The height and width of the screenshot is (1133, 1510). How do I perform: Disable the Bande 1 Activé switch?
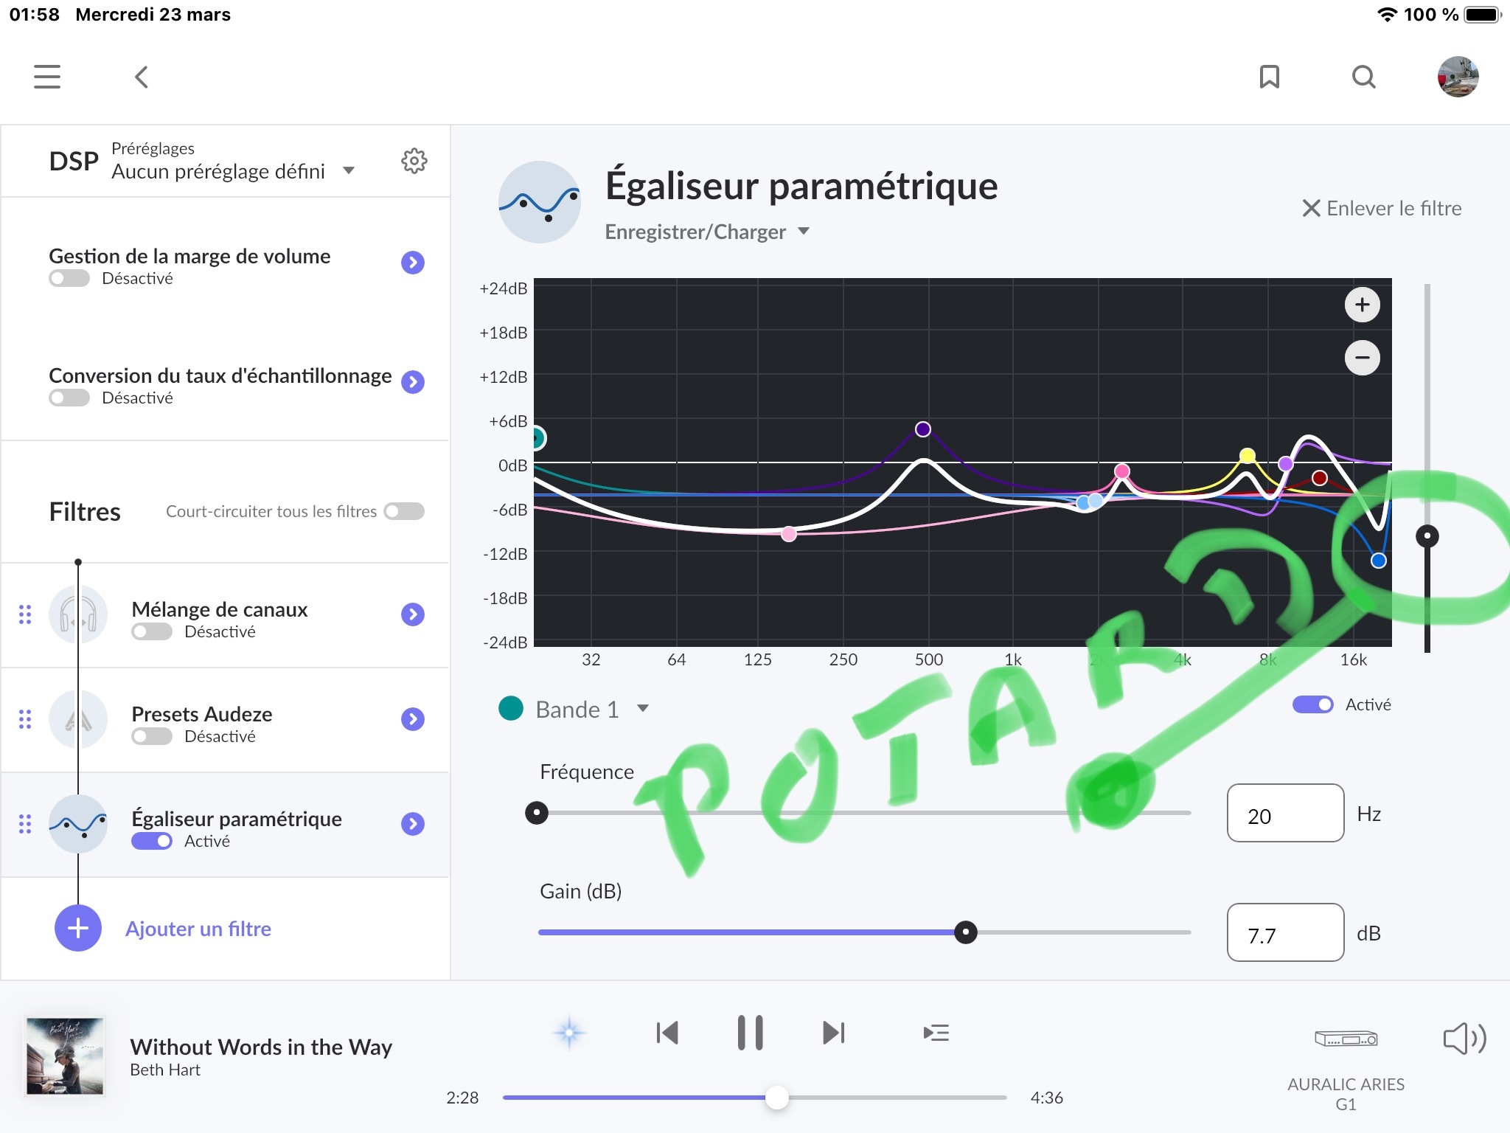coord(1312,704)
